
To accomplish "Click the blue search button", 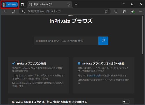I will (103, 41).
